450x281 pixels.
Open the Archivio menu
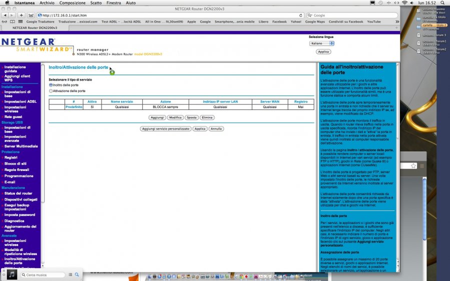pos(47,3)
